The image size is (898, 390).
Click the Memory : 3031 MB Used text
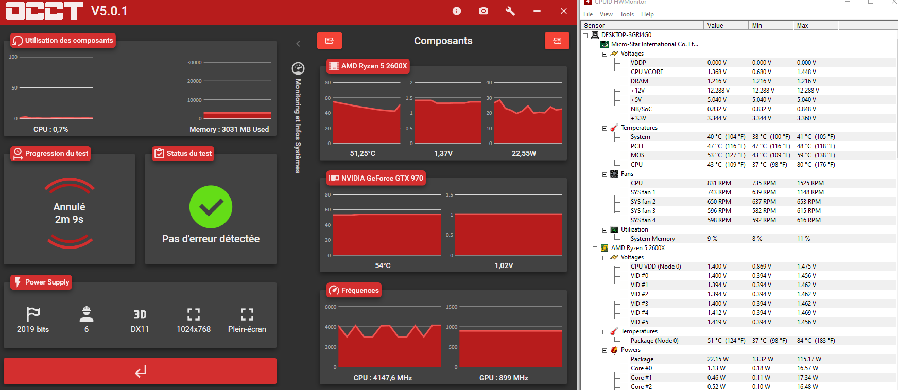click(229, 129)
